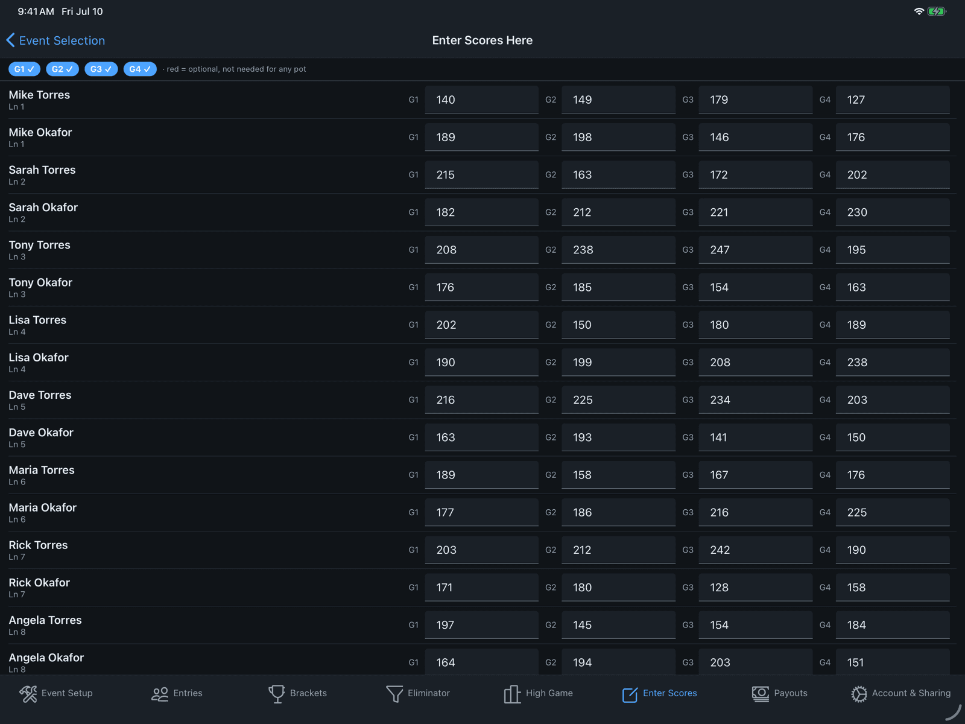This screenshot has height=724, width=965.
Task: Tap the Wi-Fi status icon
Action: [919, 11]
